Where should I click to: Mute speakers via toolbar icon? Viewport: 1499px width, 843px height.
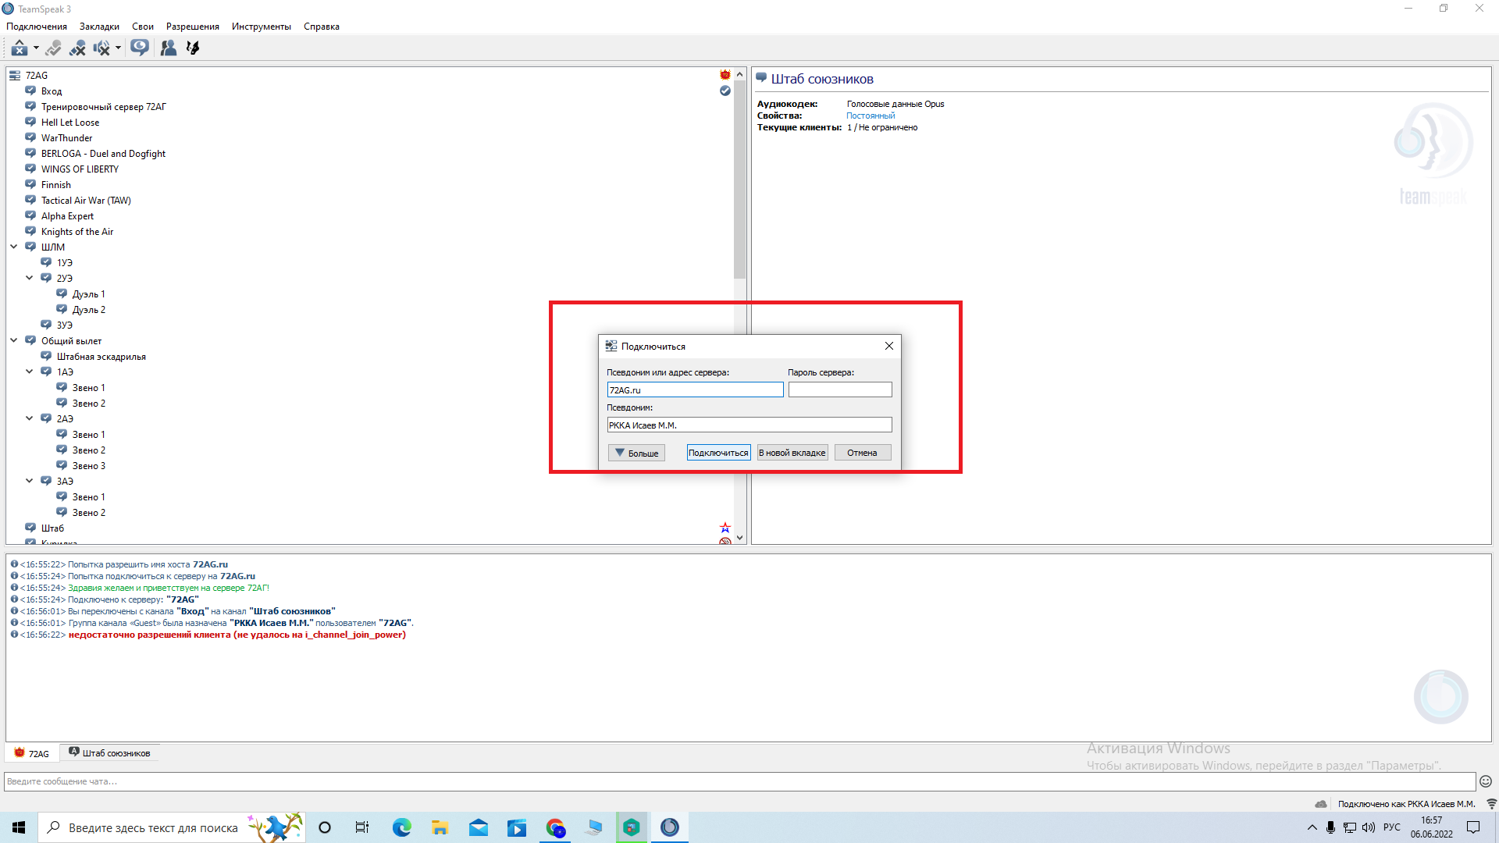pyautogui.click(x=101, y=48)
